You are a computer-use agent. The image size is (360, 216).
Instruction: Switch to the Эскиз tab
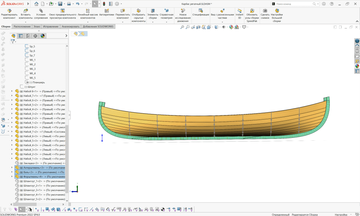pyautogui.click(x=37, y=27)
